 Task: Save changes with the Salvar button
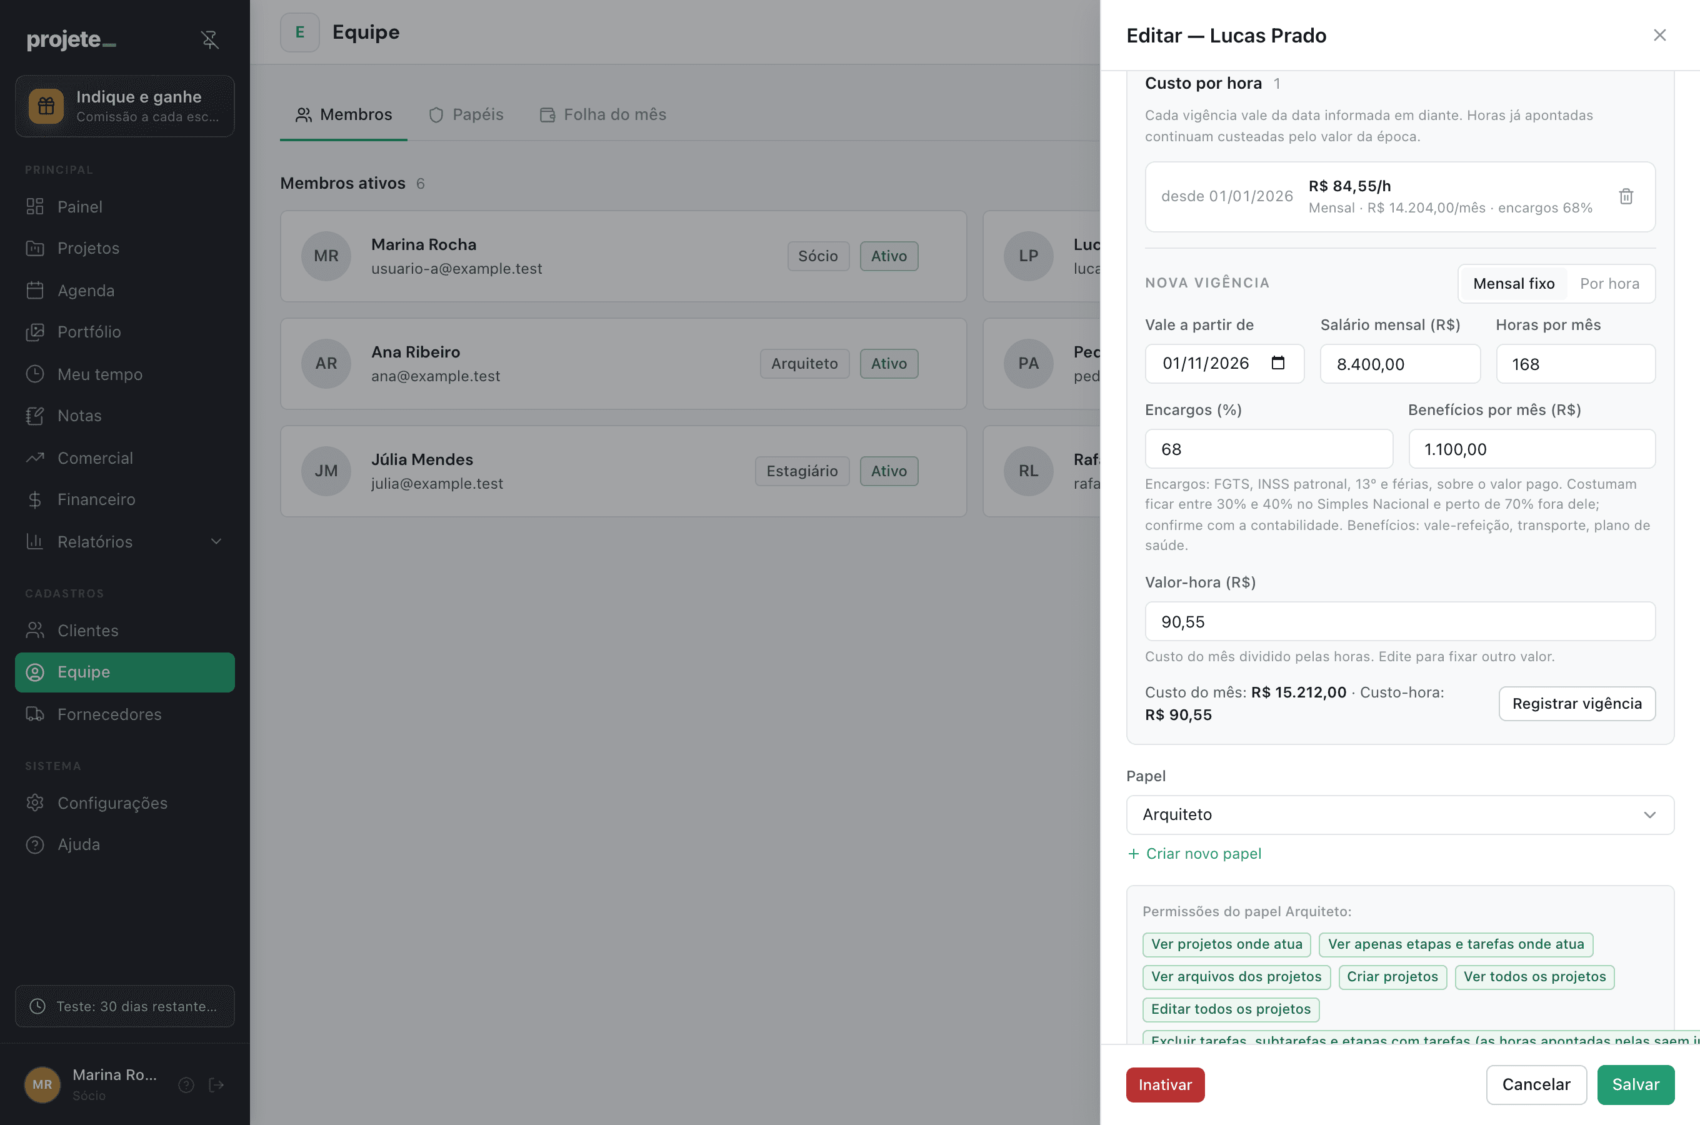click(x=1636, y=1085)
